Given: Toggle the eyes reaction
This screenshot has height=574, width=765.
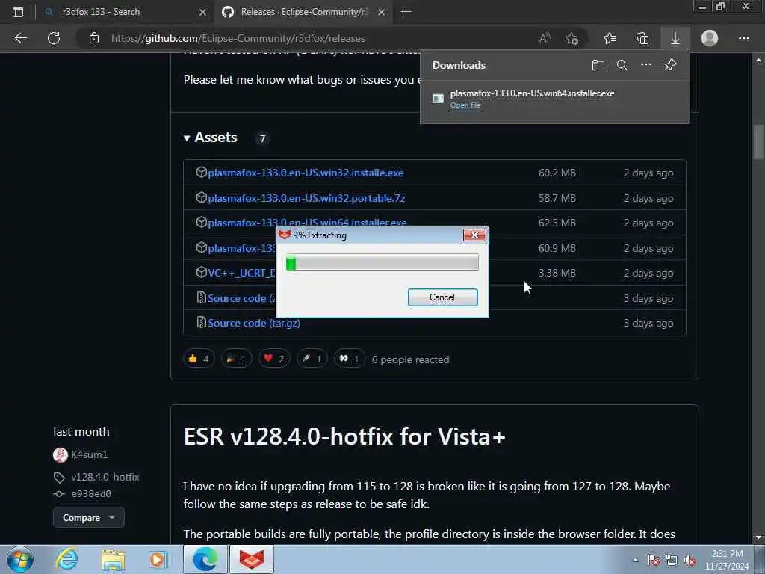Looking at the screenshot, I should click(350, 359).
